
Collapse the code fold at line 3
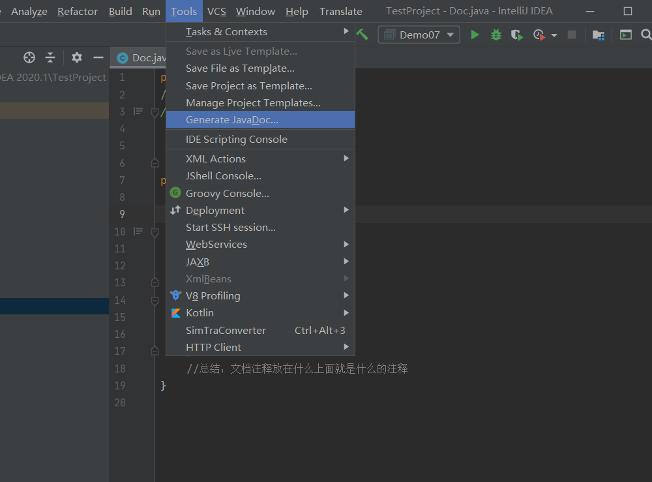155,112
